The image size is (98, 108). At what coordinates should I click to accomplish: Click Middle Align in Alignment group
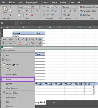click(x=48, y=7)
